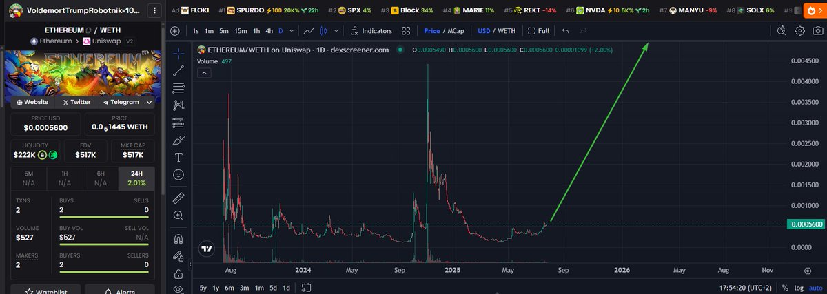
Task: Copy ETHEREUM token address icon
Action: (90, 31)
